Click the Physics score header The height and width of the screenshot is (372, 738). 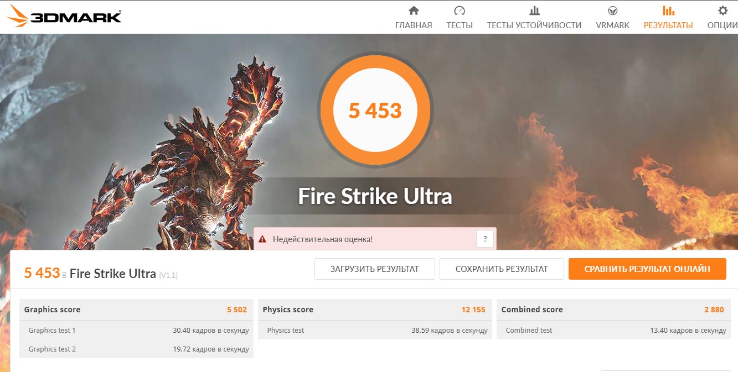pyautogui.click(x=288, y=310)
